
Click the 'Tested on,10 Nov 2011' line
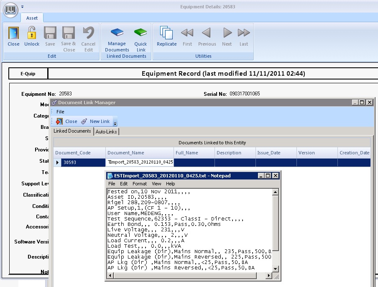pos(149,192)
